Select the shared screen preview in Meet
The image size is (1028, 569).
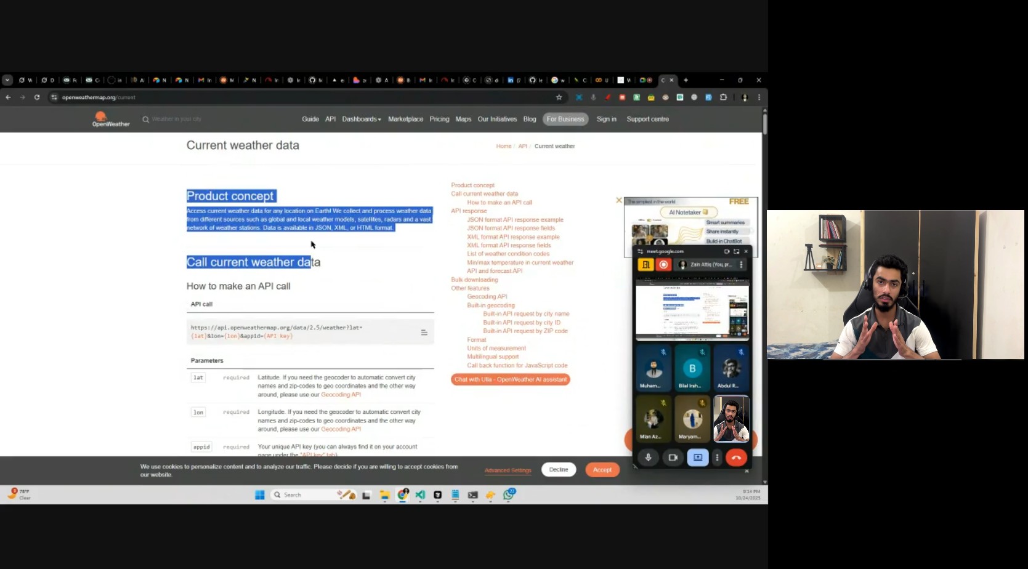[x=692, y=310]
